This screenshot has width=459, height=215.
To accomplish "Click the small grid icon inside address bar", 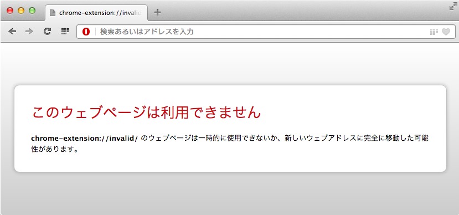I will [x=434, y=32].
